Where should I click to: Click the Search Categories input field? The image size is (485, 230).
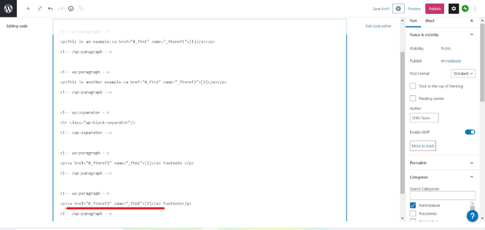tap(442, 195)
